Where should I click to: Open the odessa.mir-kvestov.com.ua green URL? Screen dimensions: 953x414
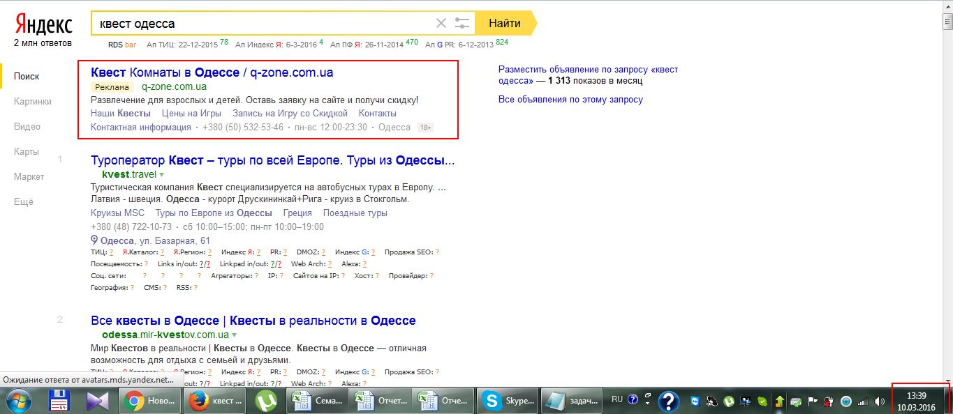tap(165, 335)
